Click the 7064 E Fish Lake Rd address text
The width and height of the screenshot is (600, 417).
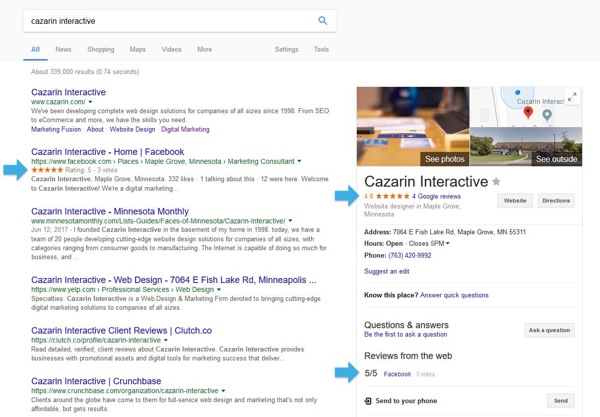[460, 232]
